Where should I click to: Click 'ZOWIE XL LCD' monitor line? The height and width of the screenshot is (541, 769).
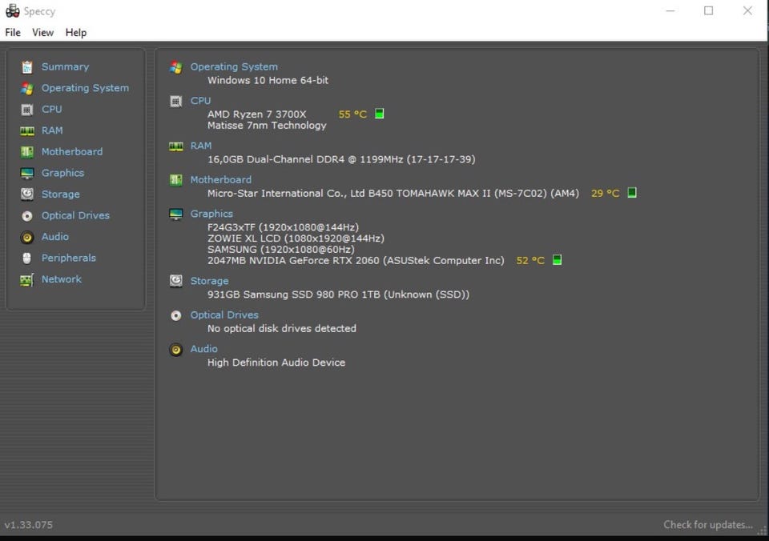[x=296, y=238]
